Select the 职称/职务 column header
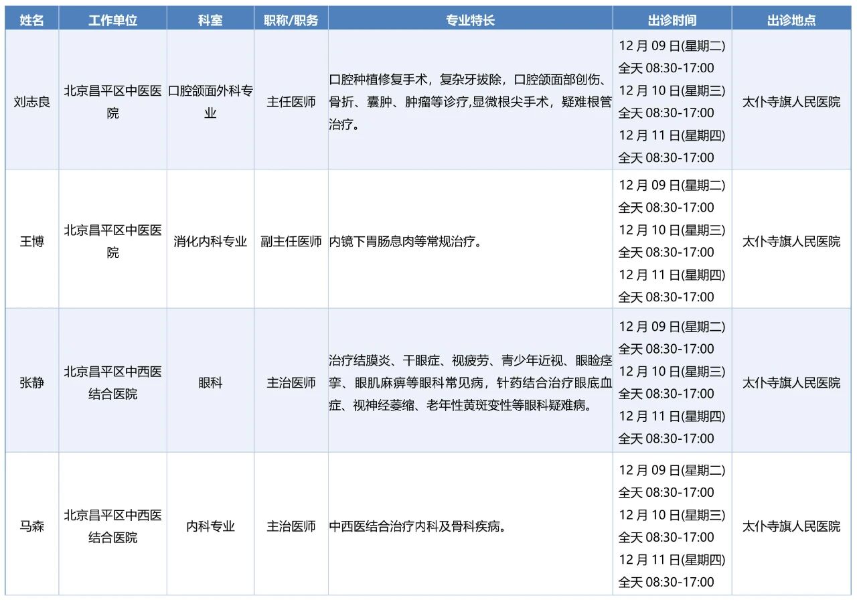Viewport: 857px width, 606px height. click(291, 20)
